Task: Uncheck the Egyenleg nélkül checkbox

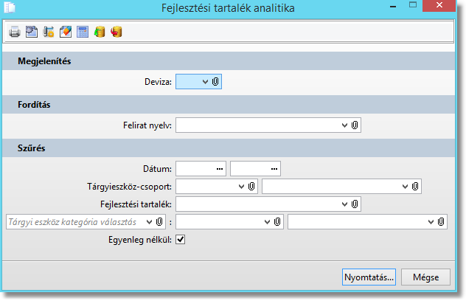Action: [181, 240]
